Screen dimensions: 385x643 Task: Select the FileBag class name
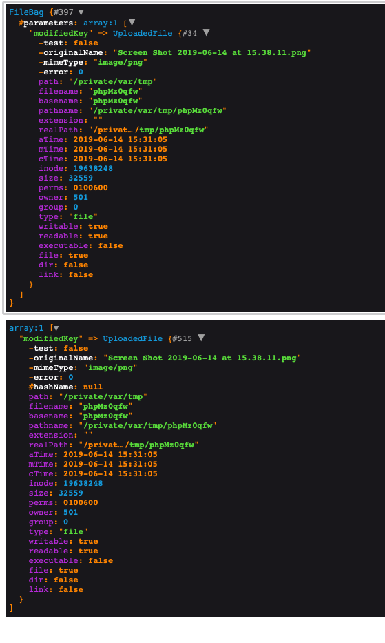coord(26,12)
